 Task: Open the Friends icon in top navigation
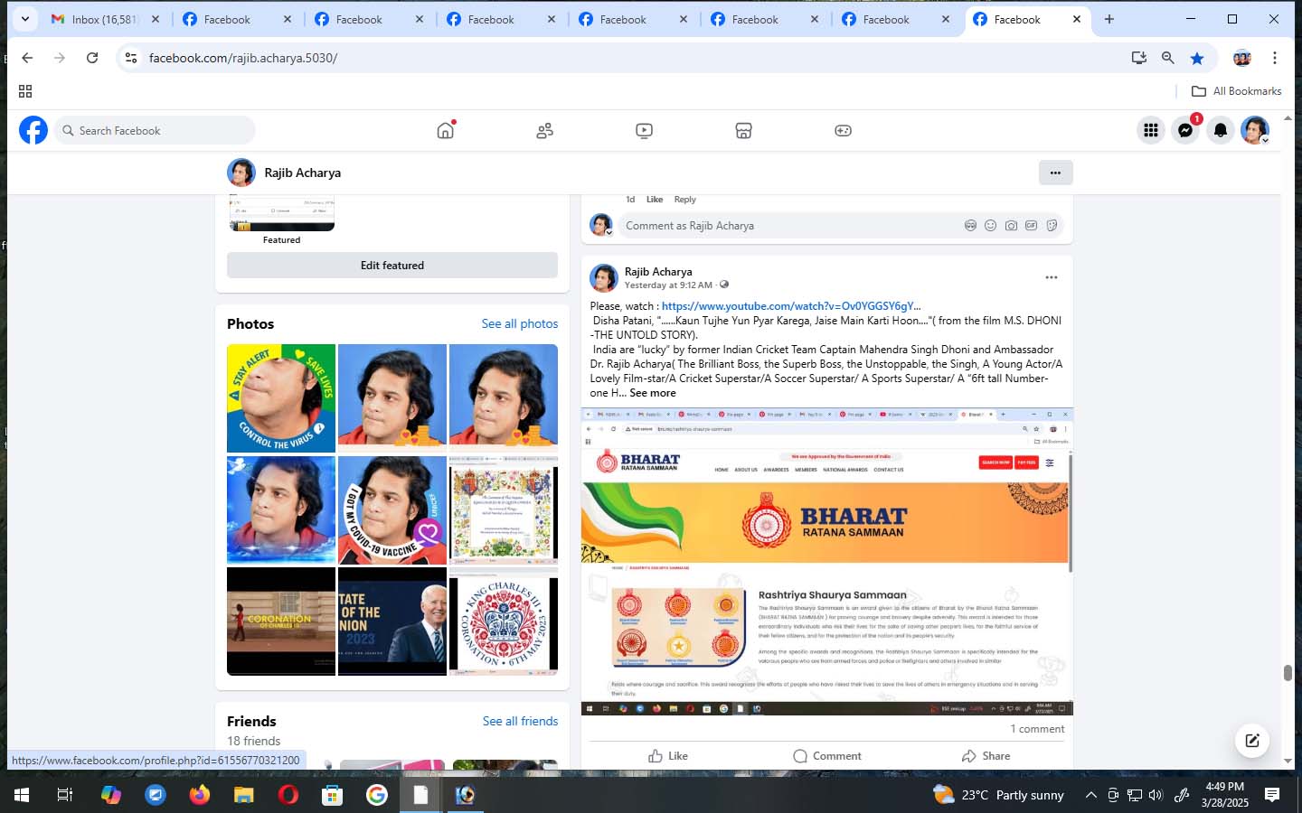coord(544,131)
